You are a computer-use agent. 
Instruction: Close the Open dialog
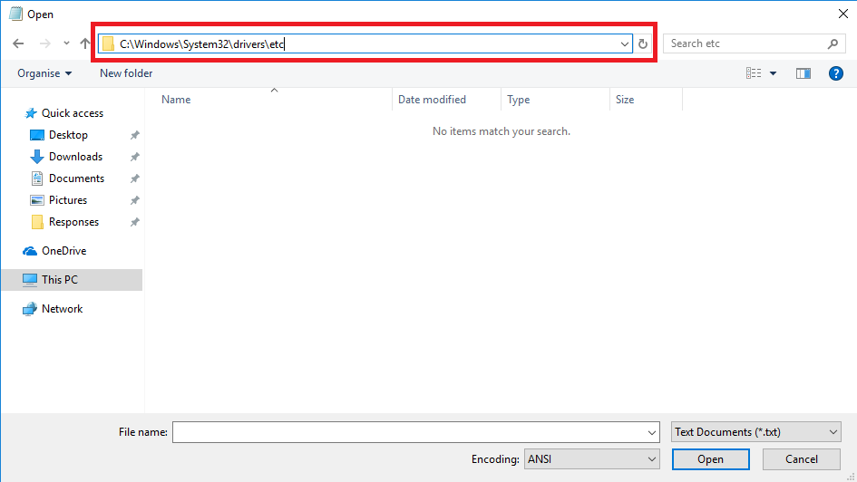(x=843, y=14)
